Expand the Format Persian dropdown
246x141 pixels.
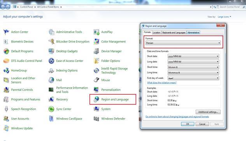[x=183, y=43]
